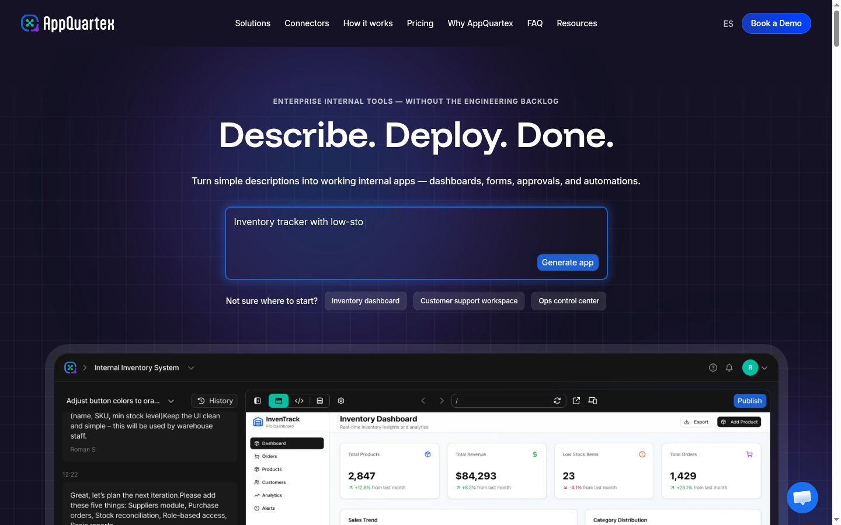
Task: Click the green R user avatar
Action: pos(750,367)
